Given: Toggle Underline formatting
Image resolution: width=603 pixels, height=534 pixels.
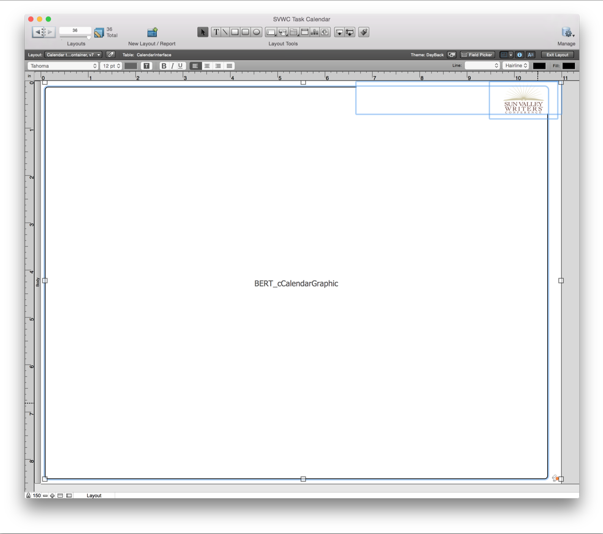Looking at the screenshot, I should (181, 66).
